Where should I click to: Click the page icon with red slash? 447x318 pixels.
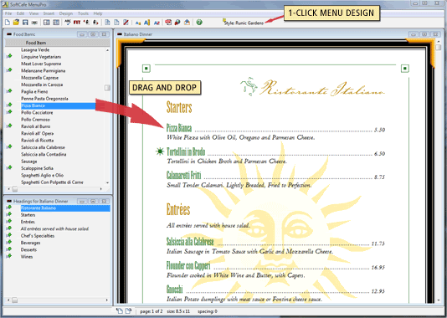click(x=126, y=23)
